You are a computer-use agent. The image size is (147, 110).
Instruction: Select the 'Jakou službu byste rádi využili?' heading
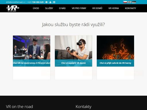(73, 25)
